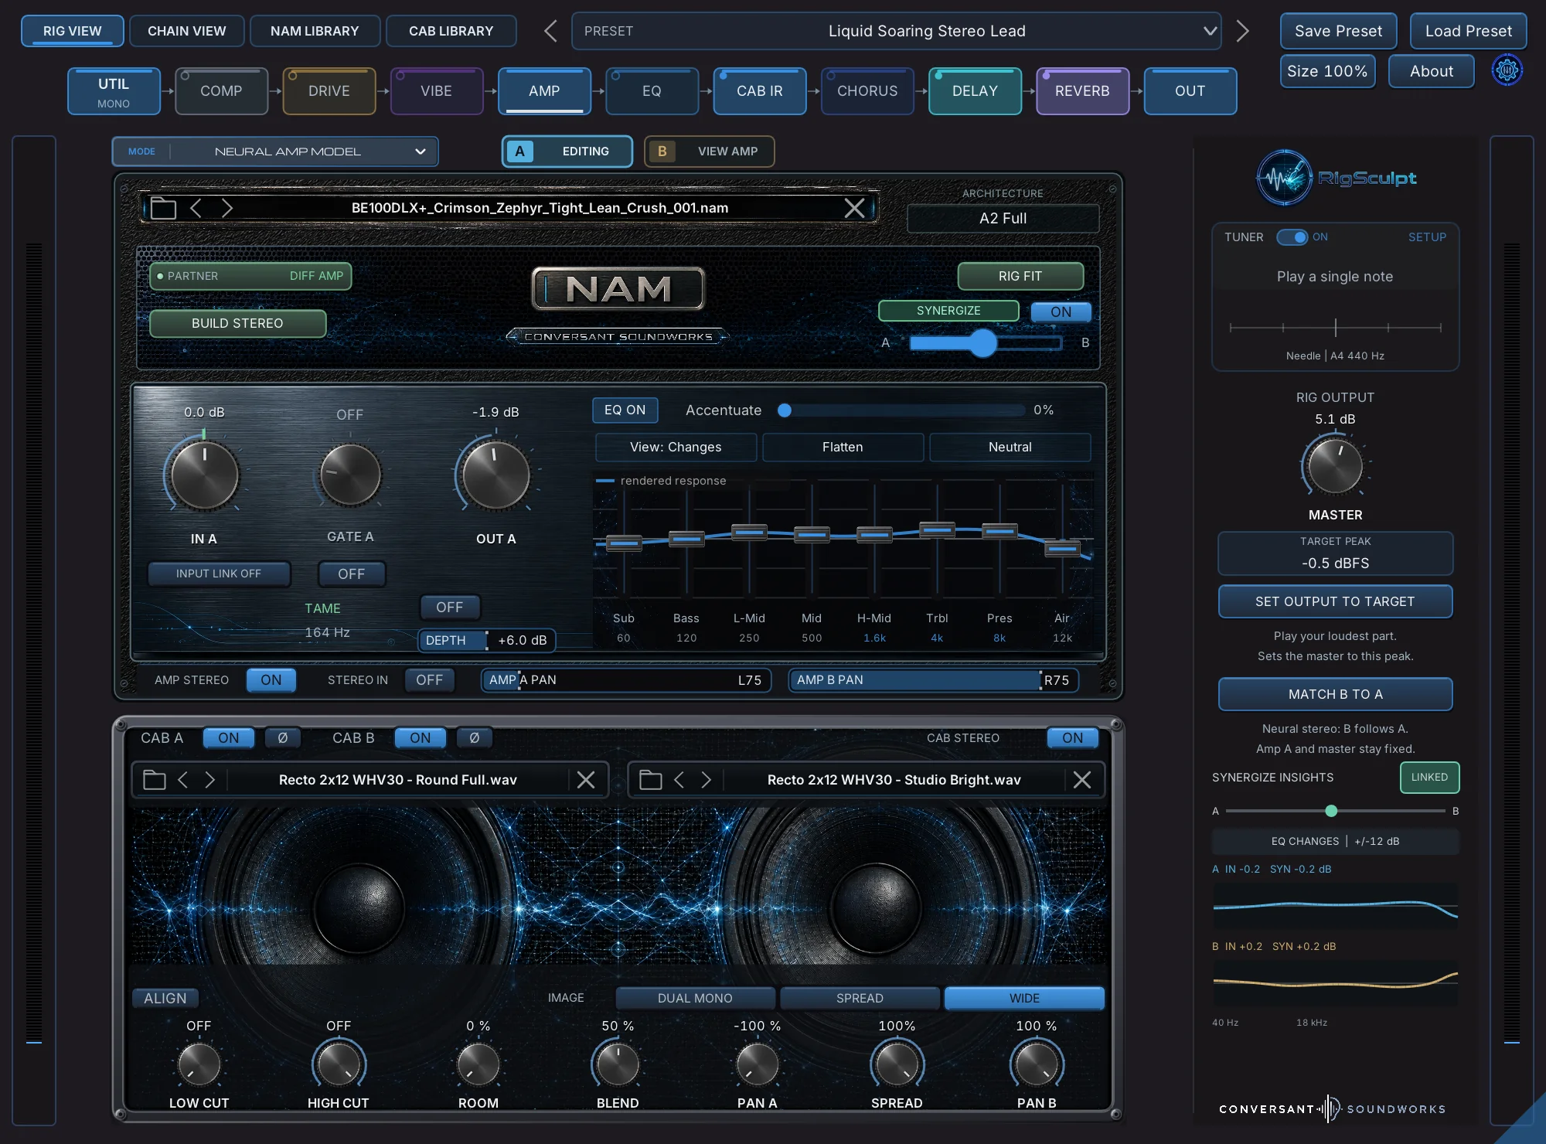Open the Neural Amp Model mode dropdown
Image resolution: width=1546 pixels, height=1144 pixels.
275,152
